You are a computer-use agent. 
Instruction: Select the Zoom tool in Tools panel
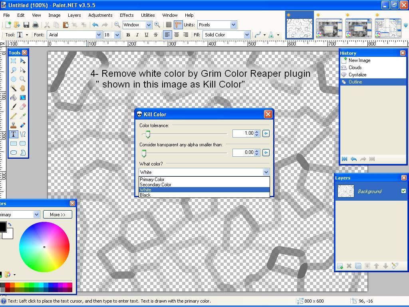[23, 80]
